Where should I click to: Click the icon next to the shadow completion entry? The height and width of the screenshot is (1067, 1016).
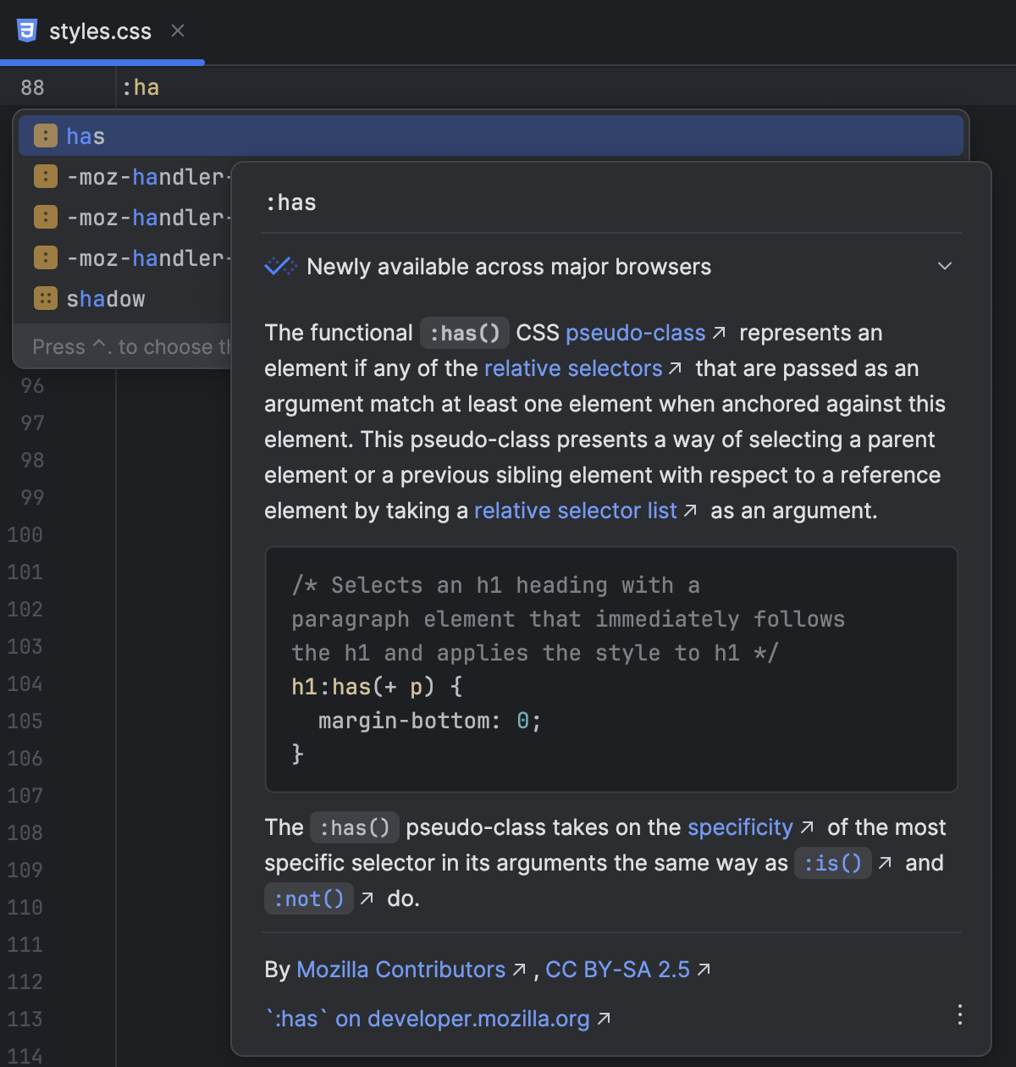coord(45,298)
